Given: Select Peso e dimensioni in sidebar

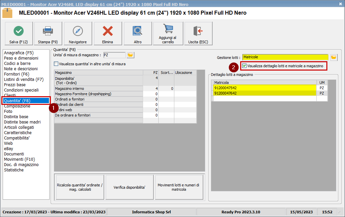Looking at the screenshot, I should 21,58.
